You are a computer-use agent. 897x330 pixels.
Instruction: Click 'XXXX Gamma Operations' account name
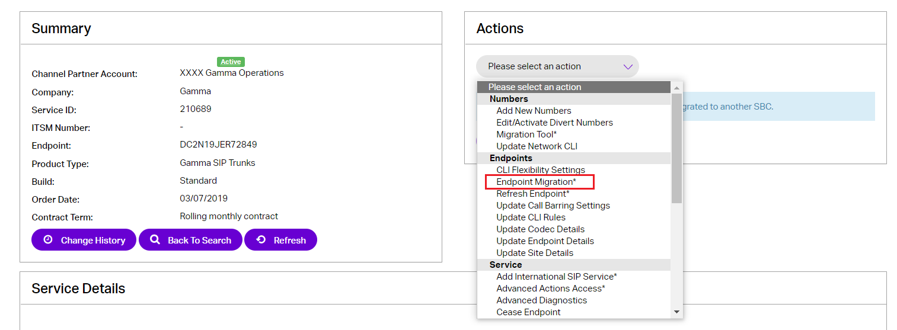[x=232, y=73]
